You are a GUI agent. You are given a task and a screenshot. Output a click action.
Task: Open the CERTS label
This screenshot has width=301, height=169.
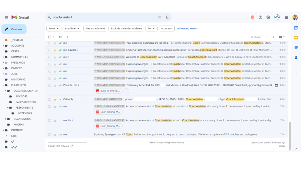(x=15, y=51)
